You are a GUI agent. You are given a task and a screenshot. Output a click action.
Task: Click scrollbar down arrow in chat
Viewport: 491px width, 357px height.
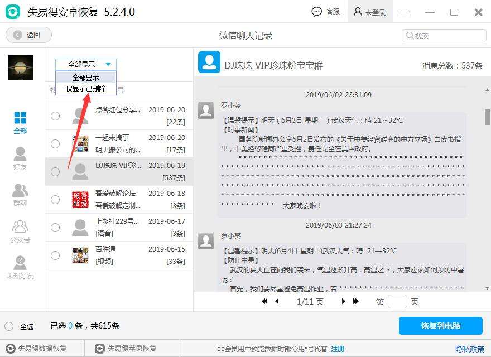487,288
